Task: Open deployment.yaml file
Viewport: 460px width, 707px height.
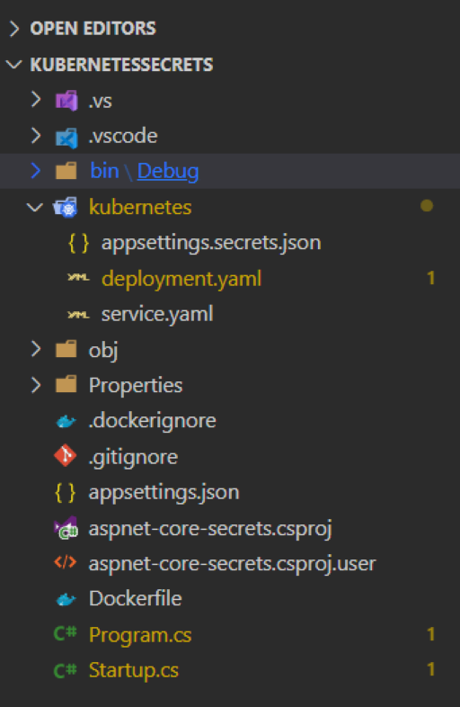Action: coord(181,278)
